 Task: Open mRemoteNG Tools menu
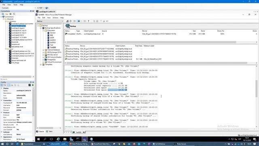pyautogui.click(x=15, y=4)
